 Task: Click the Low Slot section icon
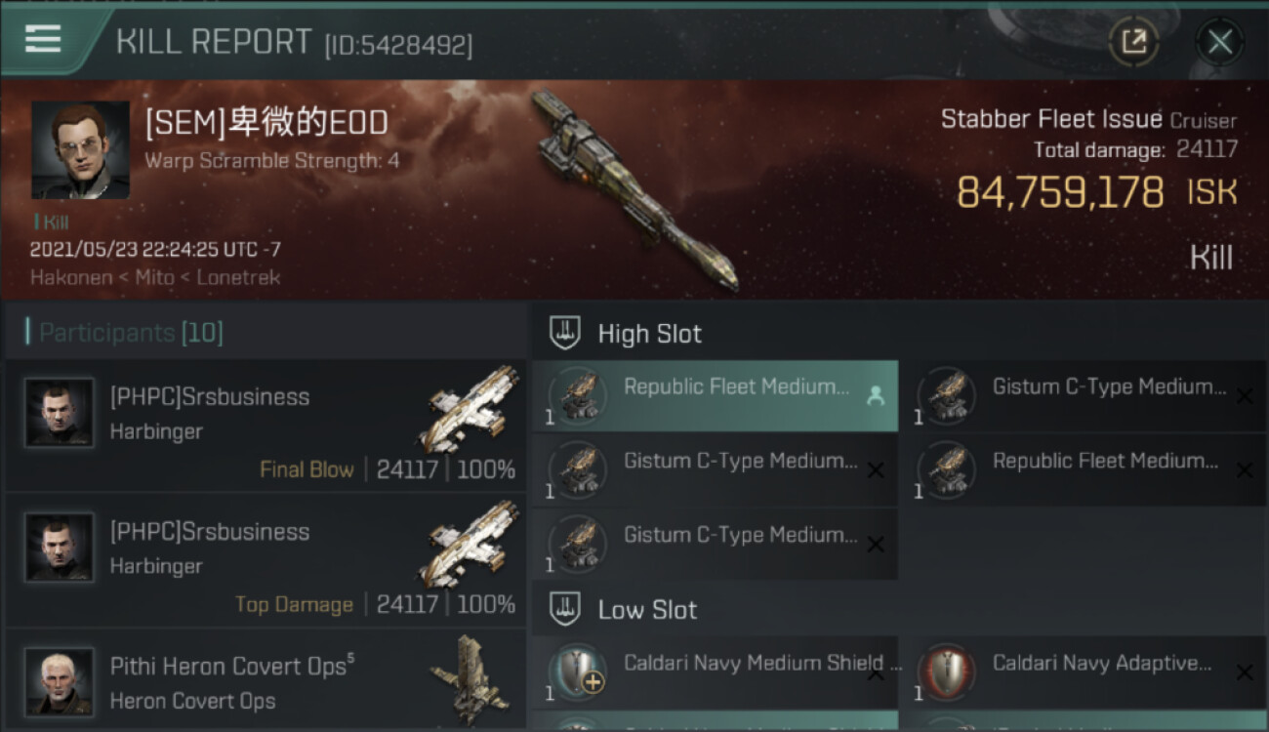[565, 609]
